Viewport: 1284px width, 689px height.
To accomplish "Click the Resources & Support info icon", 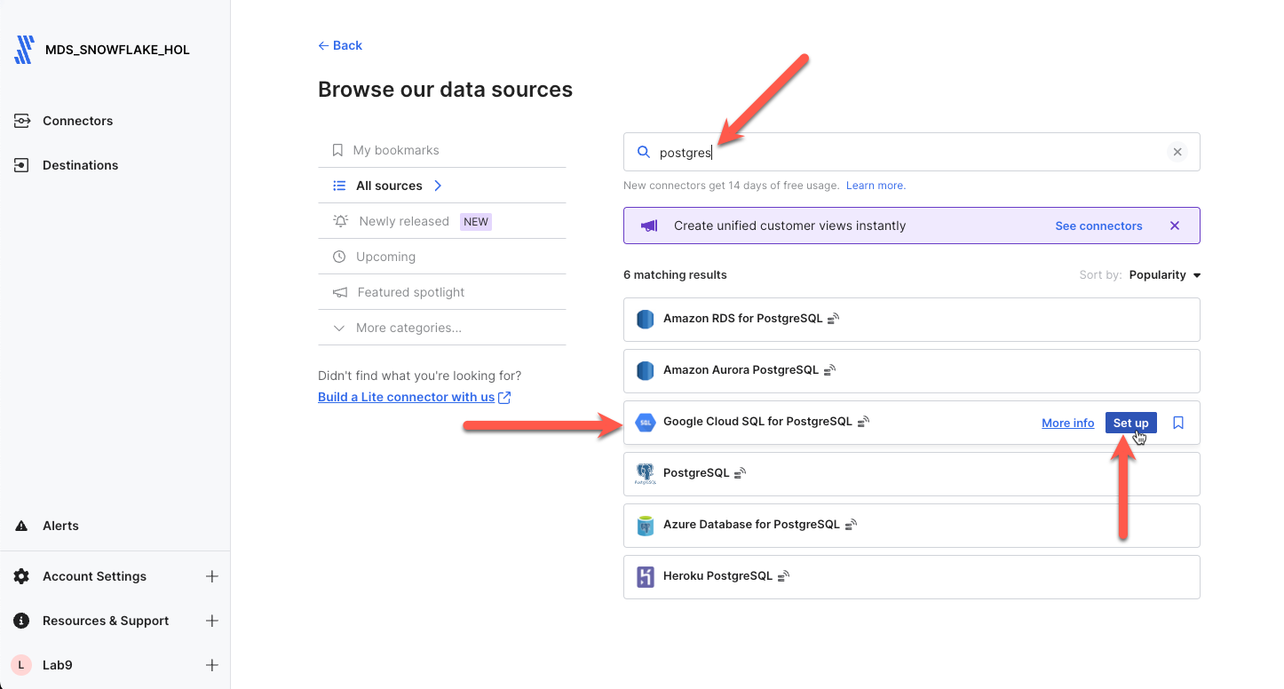I will tap(21, 621).
